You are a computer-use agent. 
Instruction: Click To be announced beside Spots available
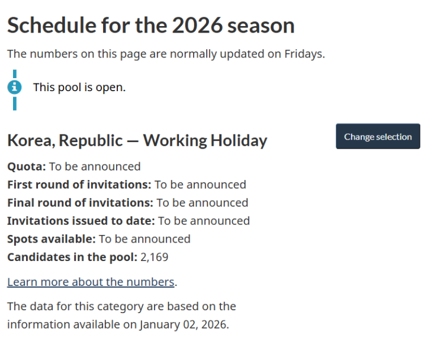144,239
